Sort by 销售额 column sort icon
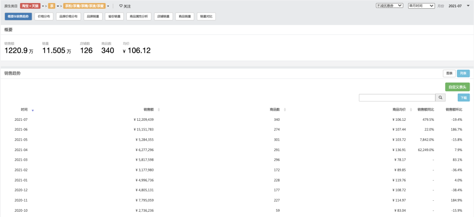Image resolution: width=474 pixels, height=217 pixels. pyautogui.click(x=159, y=109)
